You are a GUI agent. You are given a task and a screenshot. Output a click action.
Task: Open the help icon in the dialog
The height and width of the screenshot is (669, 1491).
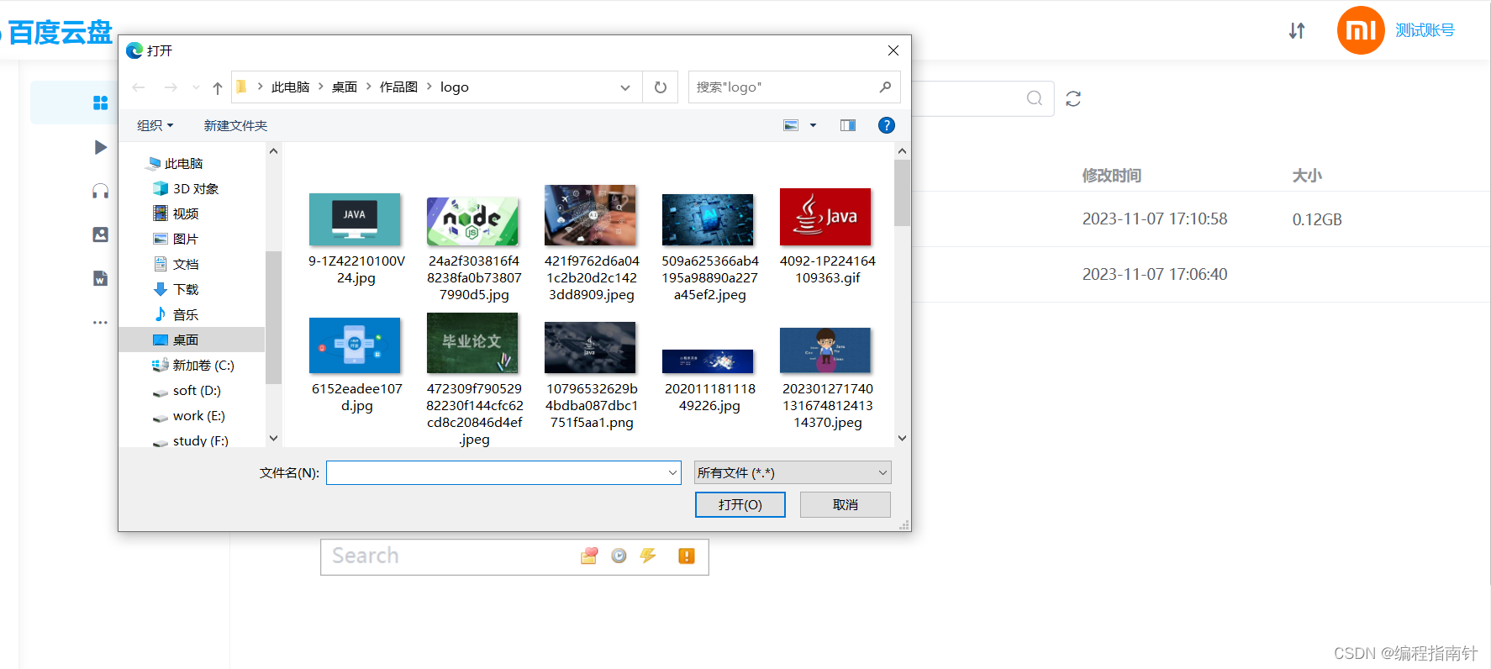pyautogui.click(x=886, y=125)
